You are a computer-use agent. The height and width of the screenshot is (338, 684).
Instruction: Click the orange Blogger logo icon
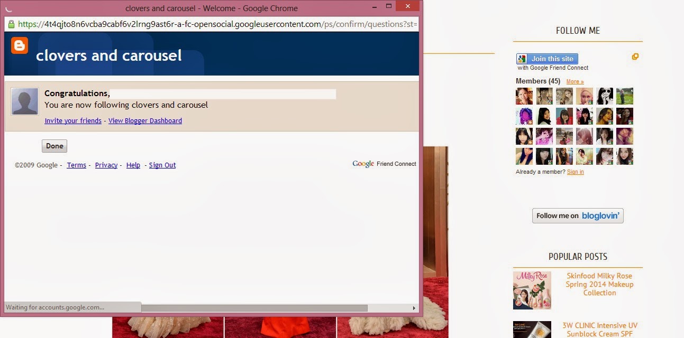(20, 45)
